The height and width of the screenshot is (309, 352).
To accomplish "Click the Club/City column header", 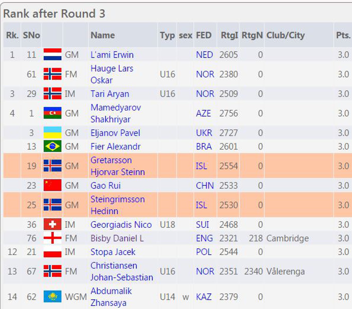I will [x=286, y=35].
